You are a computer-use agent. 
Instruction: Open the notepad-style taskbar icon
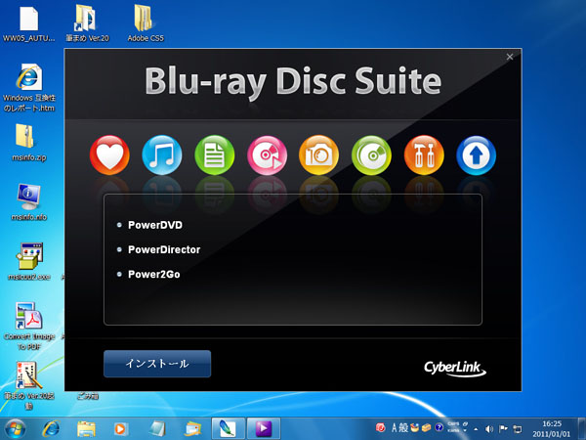157,429
